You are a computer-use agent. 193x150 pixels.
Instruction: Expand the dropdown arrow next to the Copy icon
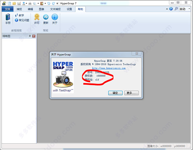pos(38,3)
